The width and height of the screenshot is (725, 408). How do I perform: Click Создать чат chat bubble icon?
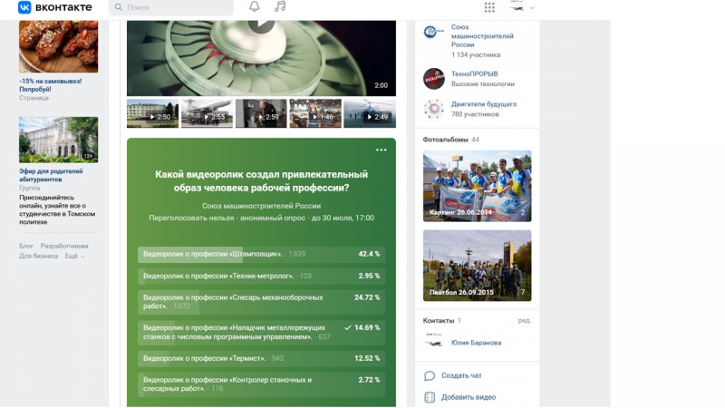coord(430,375)
